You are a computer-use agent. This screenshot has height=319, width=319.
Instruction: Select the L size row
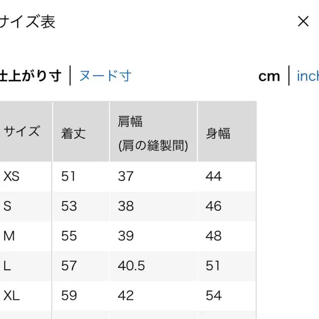(6, 265)
